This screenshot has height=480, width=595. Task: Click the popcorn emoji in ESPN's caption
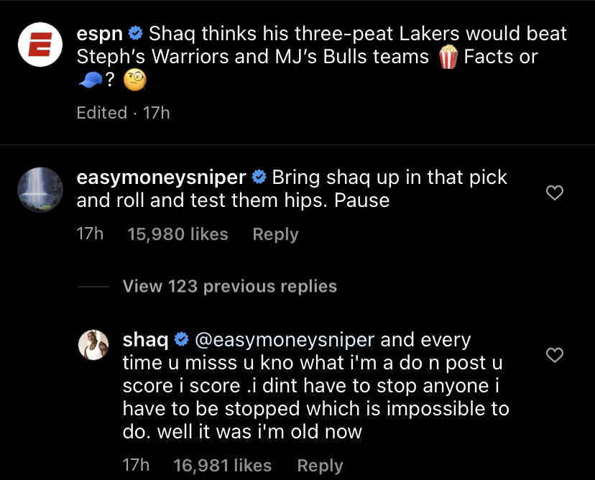447,55
